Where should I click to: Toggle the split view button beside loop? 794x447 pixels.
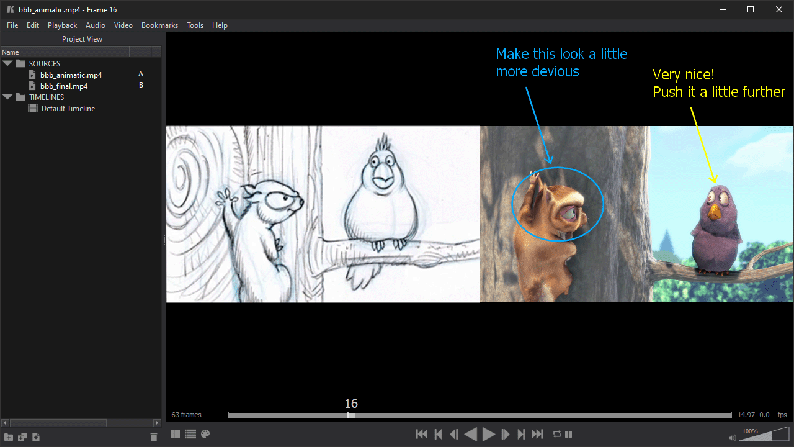tap(568, 434)
